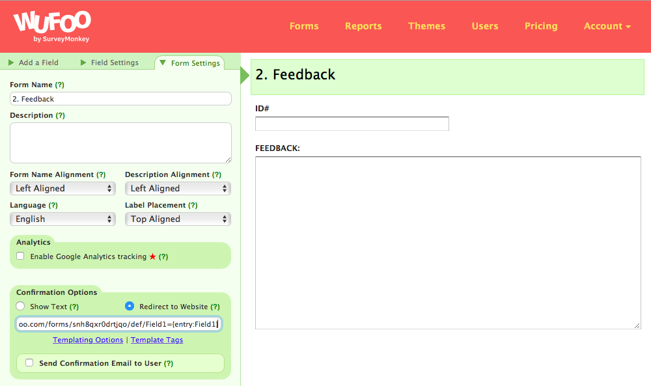Viewport: 651px width, 386px height.
Task: Go to Themes in the navigation
Action: (426, 26)
